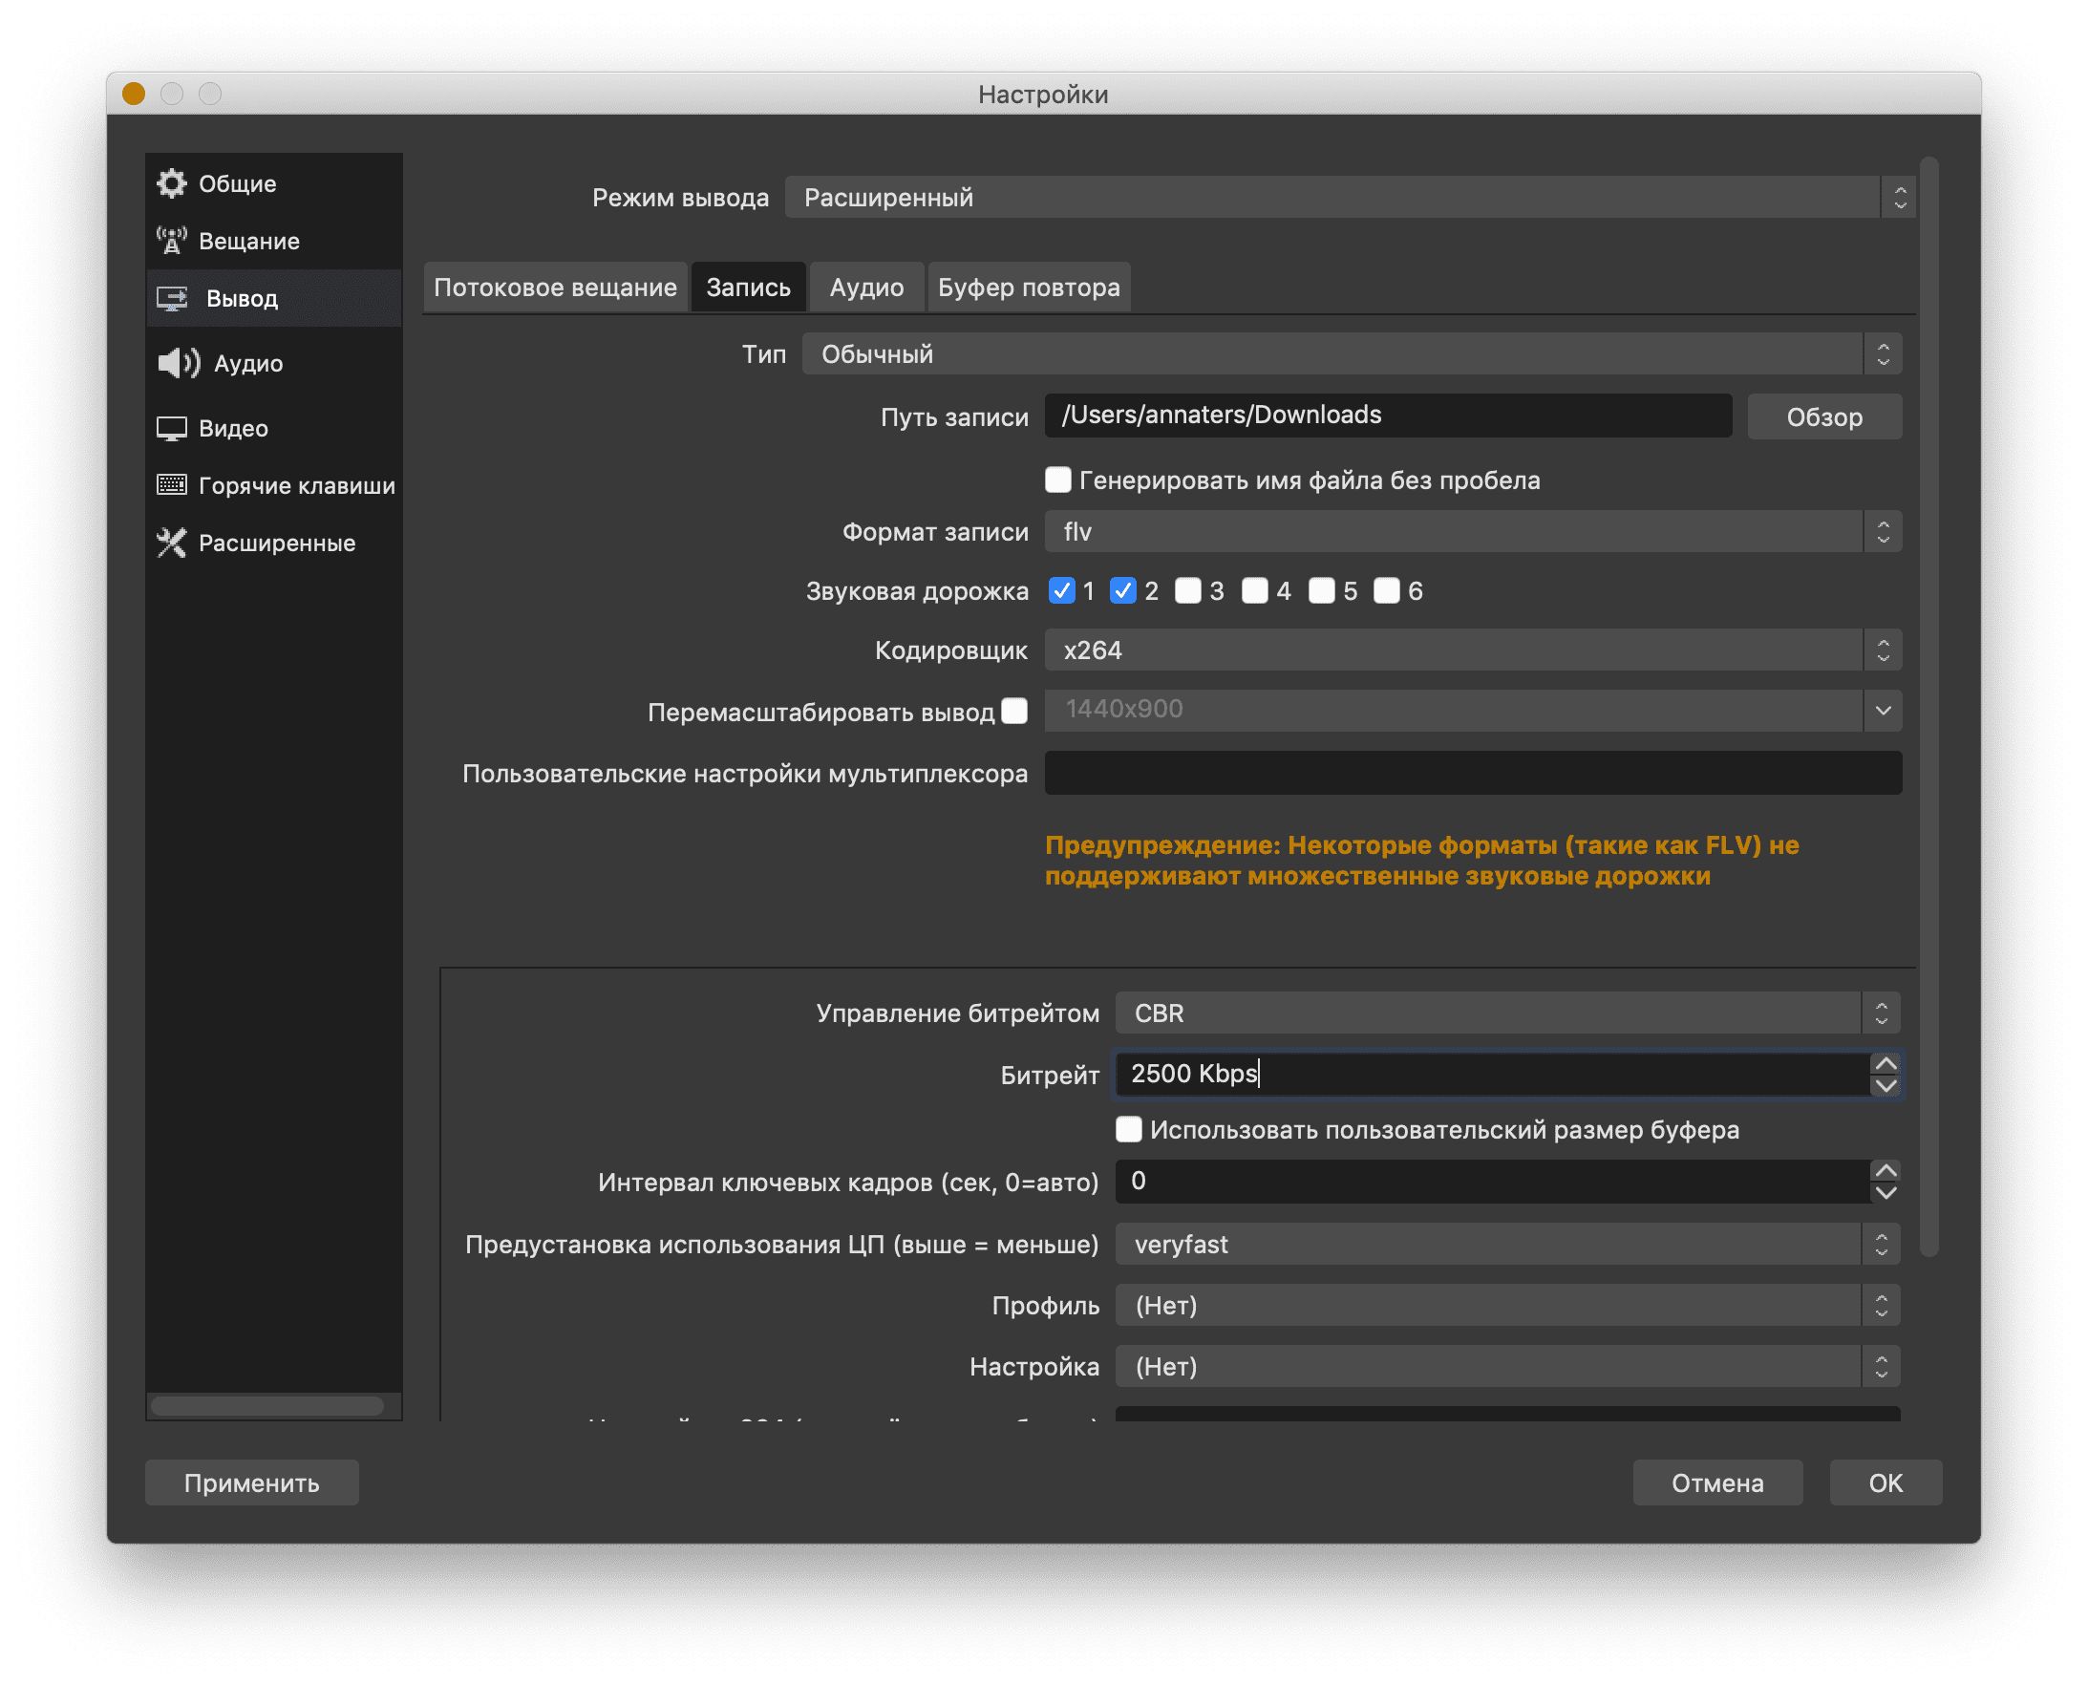
Task: Click the speaker icon for Аудио
Action: click(x=179, y=363)
